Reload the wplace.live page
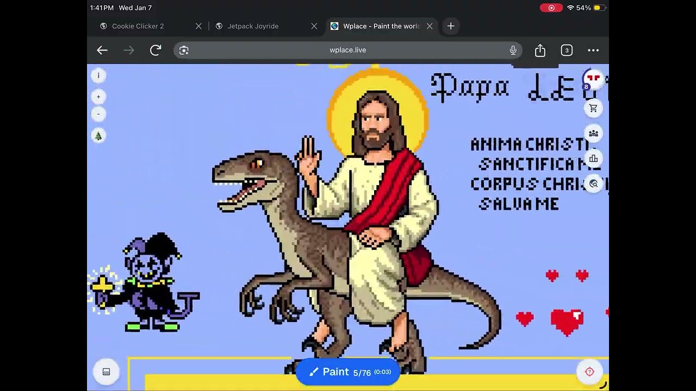Image resolution: width=696 pixels, height=391 pixels. pyautogui.click(x=156, y=51)
